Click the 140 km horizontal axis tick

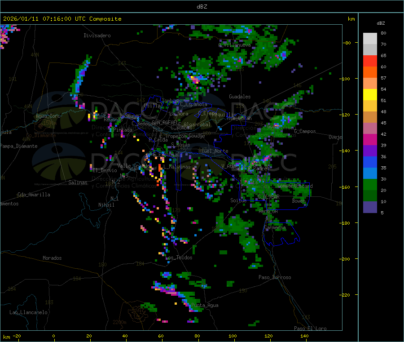pyautogui.click(x=304, y=336)
